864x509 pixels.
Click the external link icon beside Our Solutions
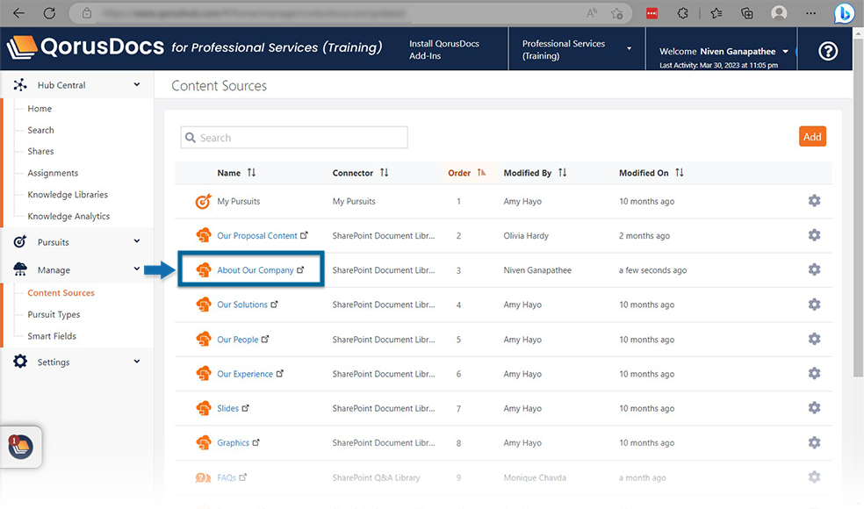click(275, 304)
